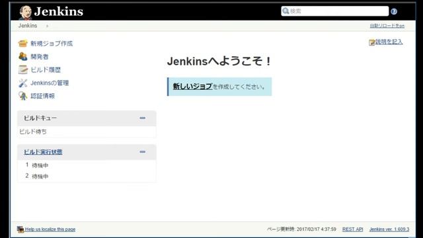Click the search field 検索
Viewport: 423px width, 238px height.
click(x=335, y=11)
